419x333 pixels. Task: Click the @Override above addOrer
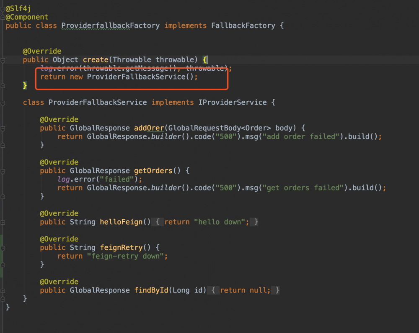click(x=59, y=120)
